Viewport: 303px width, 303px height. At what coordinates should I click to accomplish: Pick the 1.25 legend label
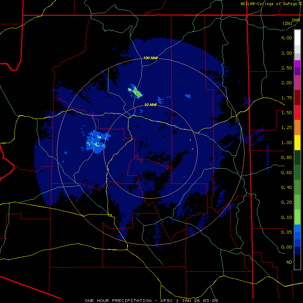287,128
